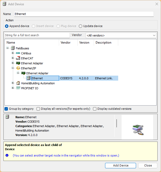
Task: Click the Ethernet device preview image
Action: tap(138, 130)
